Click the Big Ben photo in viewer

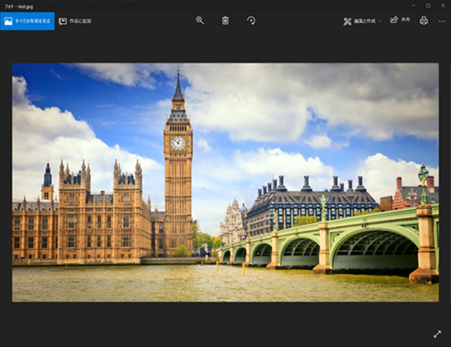pos(225,182)
